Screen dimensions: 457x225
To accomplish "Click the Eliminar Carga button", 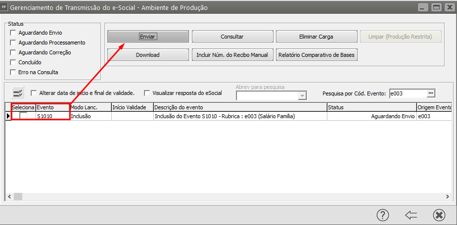I will [x=316, y=37].
